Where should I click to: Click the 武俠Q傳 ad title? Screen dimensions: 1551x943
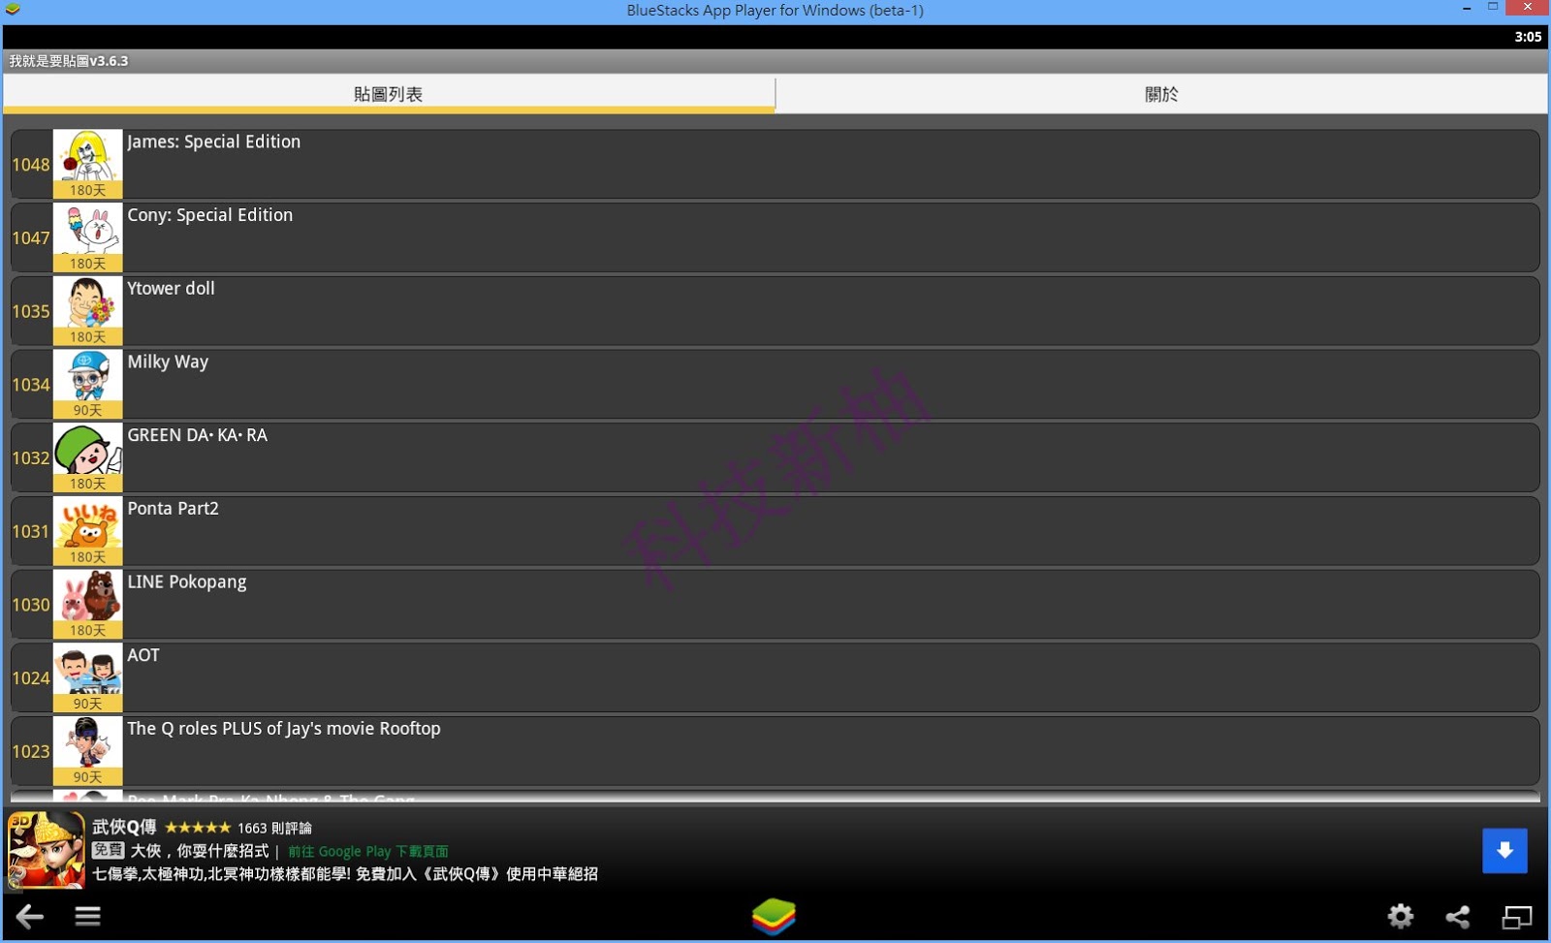124,827
